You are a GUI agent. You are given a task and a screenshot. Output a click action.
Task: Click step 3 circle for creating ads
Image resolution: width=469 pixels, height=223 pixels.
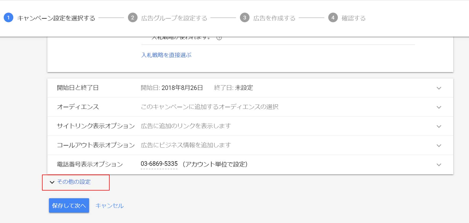(x=244, y=18)
